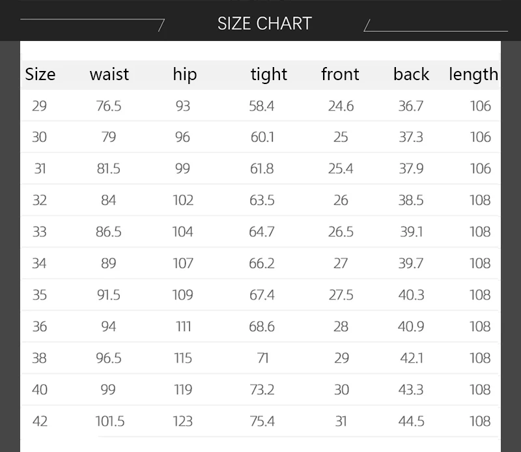Select size 42 row label

(40, 421)
